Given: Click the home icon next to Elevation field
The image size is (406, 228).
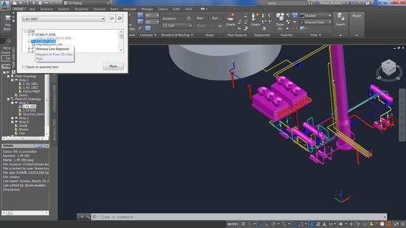Looking at the screenshot, I should click(x=189, y=18).
